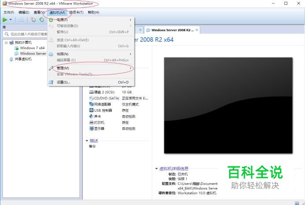Click the 虚拟机详细信息 heading link
Screen dimensions: 305x205
(174, 168)
